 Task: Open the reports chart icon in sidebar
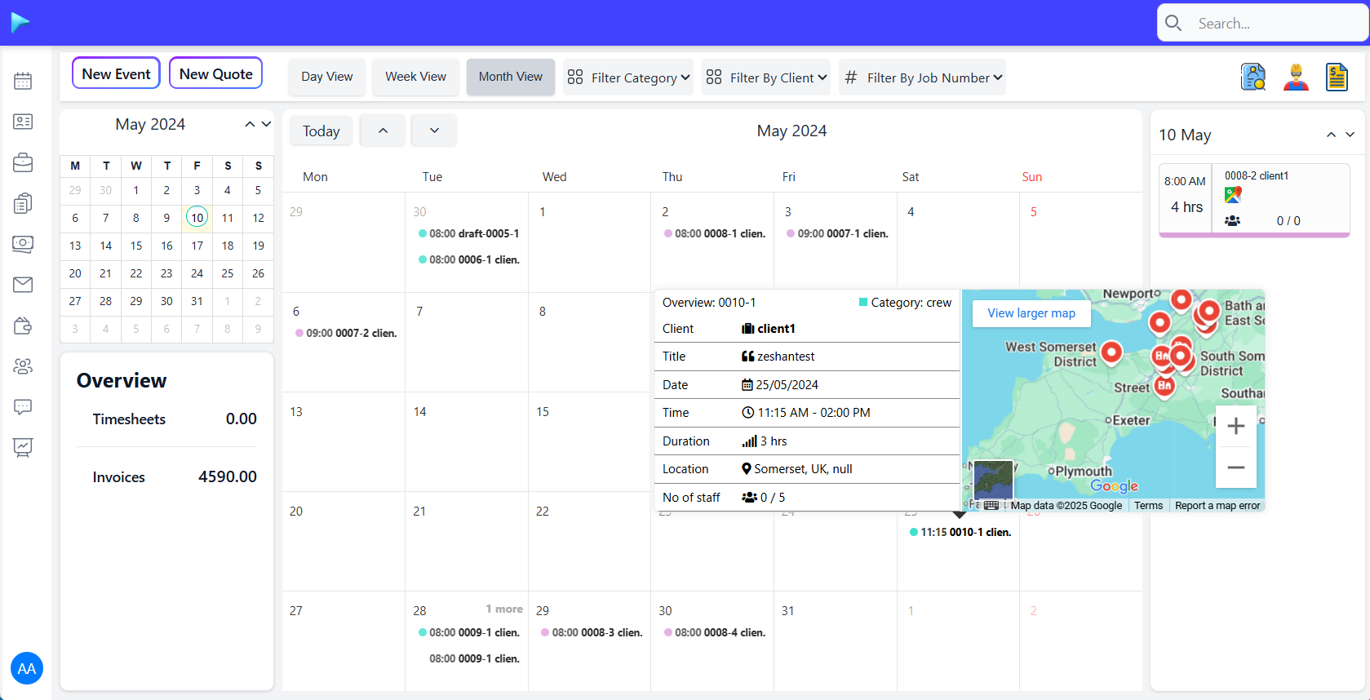click(23, 448)
